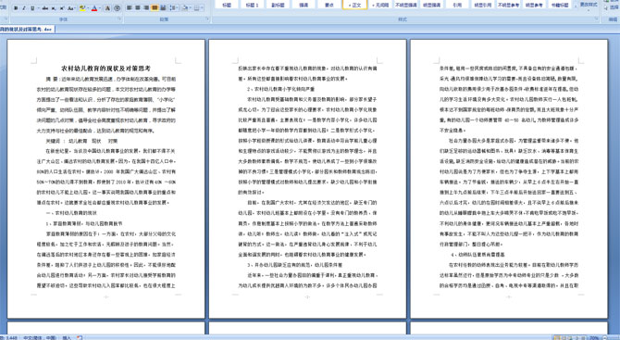This screenshot has height=340, width=620.
Task: Toggle underline formatting
Action: pos(32,8)
